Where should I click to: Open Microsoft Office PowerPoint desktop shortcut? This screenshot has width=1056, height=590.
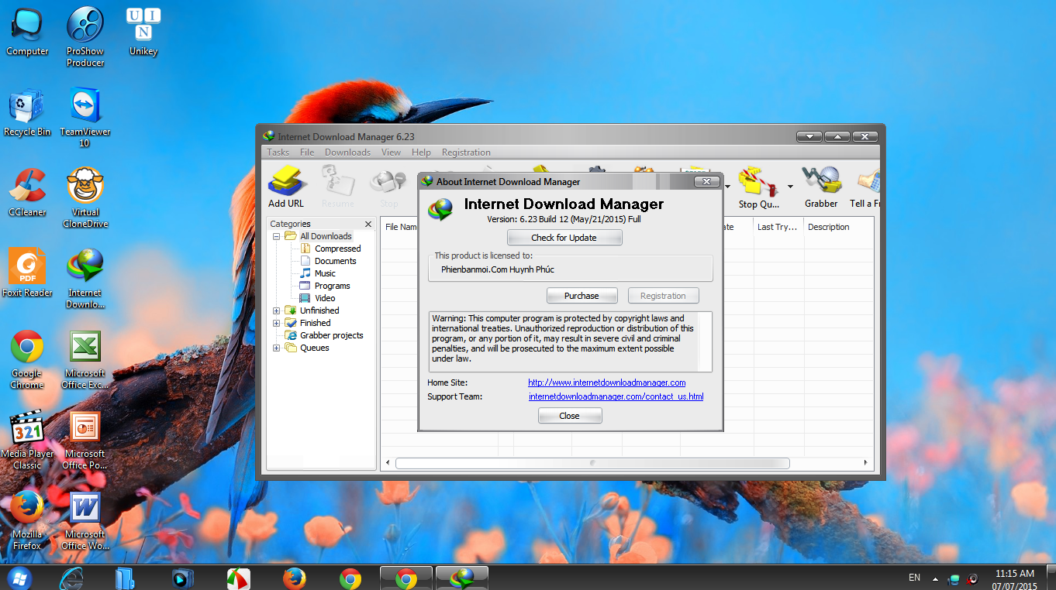85,440
